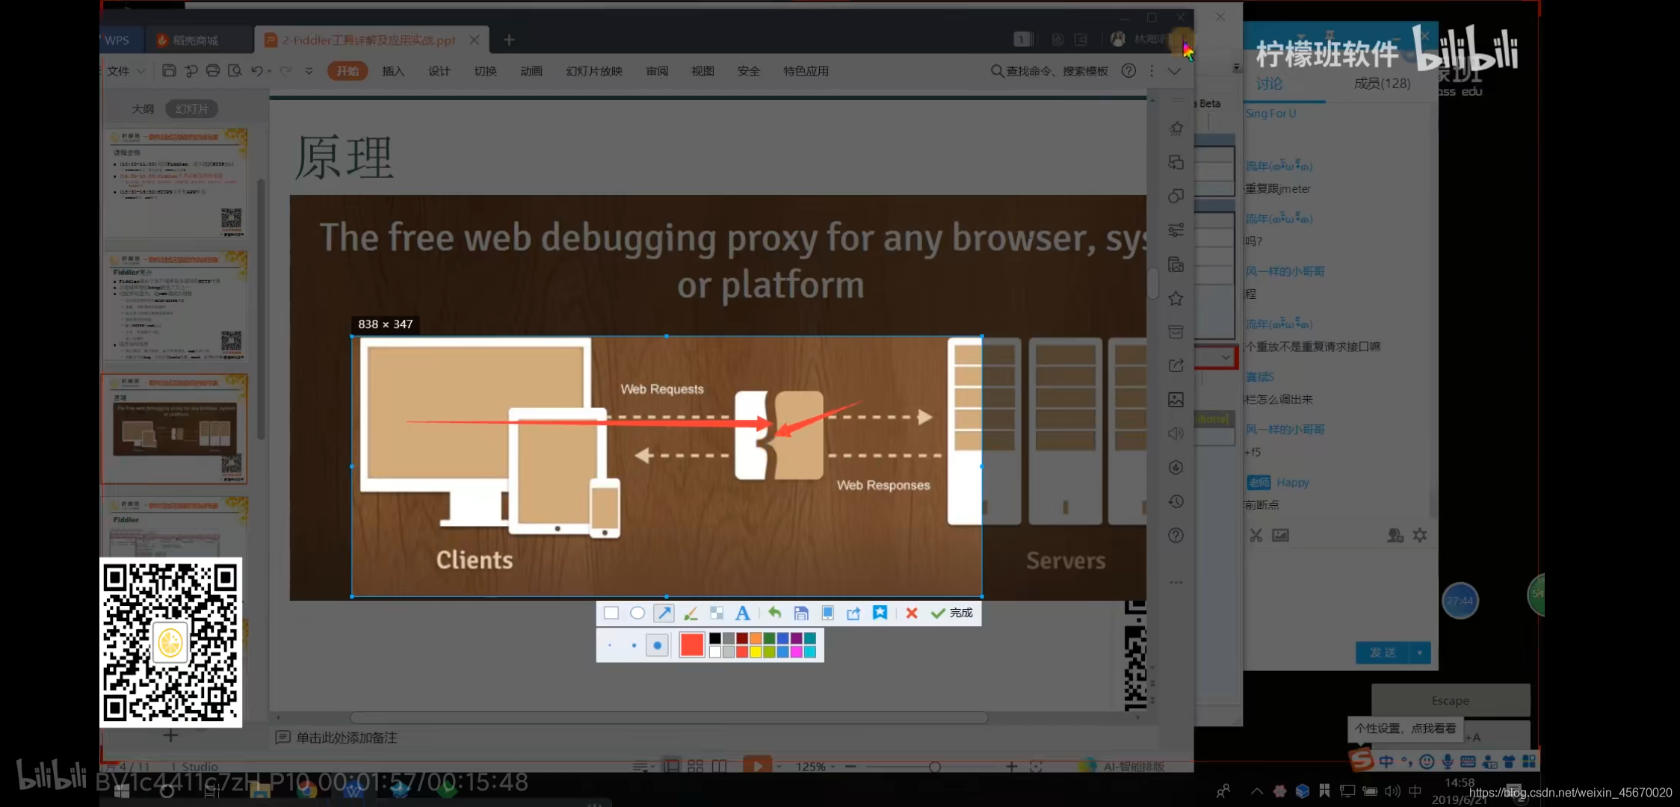Select the text A annotation tool
1680x807 pixels.
[742, 613]
